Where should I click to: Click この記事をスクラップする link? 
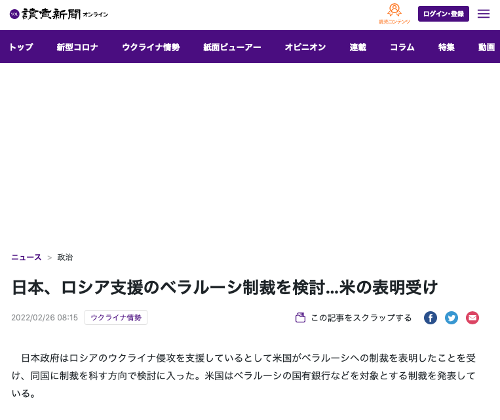point(361,318)
